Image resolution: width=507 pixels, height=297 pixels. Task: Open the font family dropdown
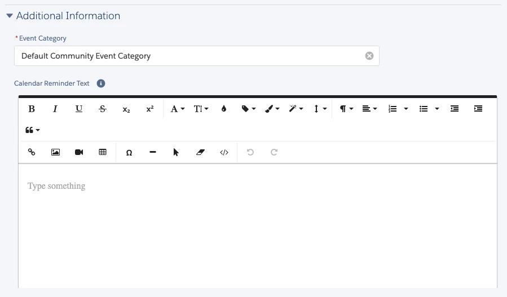178,109
